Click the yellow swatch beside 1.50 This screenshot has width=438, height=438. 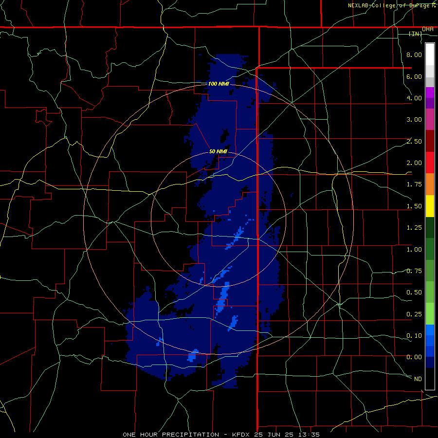tap(430, 206)
